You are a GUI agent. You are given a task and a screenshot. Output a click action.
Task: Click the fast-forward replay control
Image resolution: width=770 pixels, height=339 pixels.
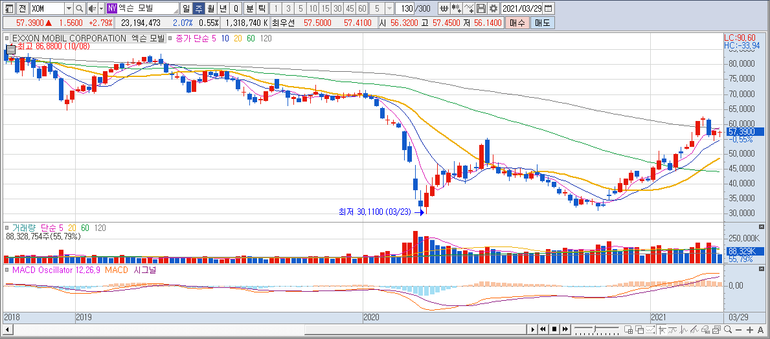tap(565, 329)
